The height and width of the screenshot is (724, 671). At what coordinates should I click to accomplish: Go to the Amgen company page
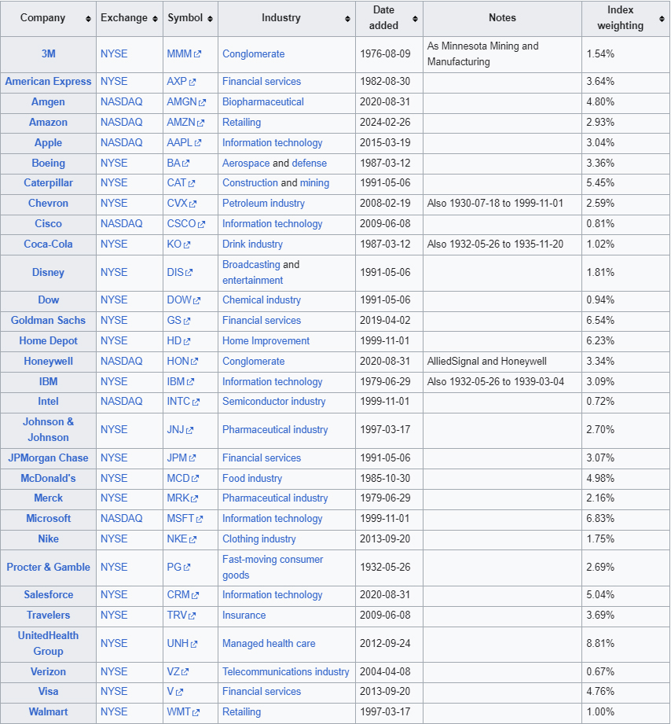click(x=49, y=102)
